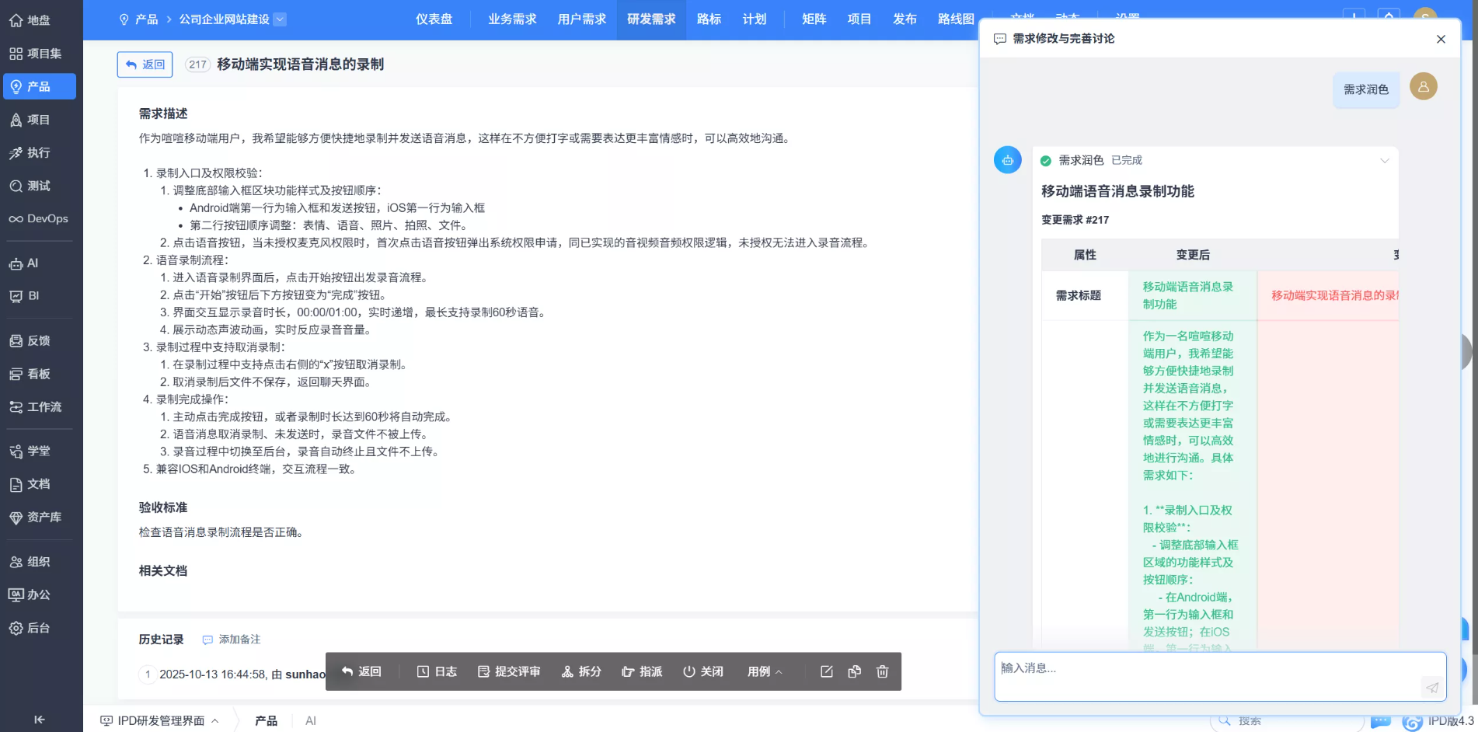Send the chat message using the paper plane icon
Image resolution: width=1478 pixels, height=732 pixels.
tap(1432, 687)
